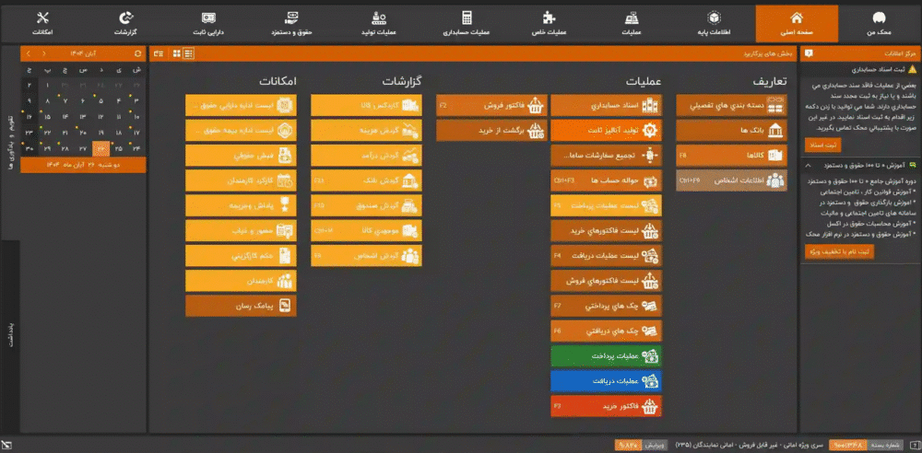Open the چک های پرداختی payable checks tile
The height and width of the screenshot is (453, 922).
coord(607,306)
